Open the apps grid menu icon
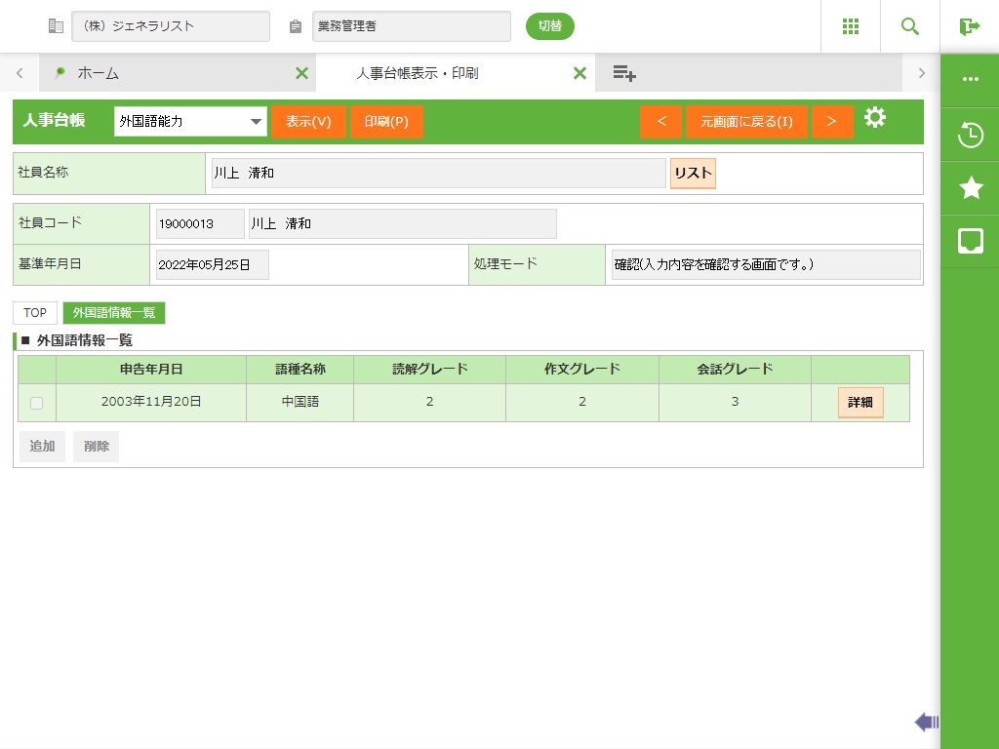This screenshot has height=749, width=999. (851, 26)
